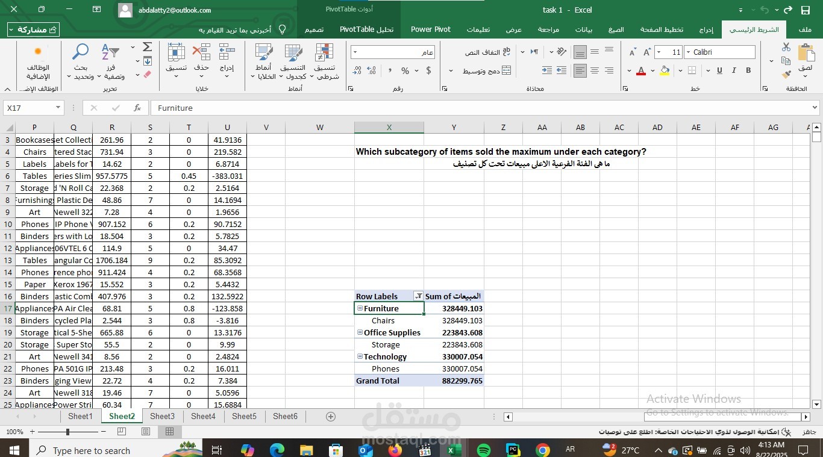This screenshot has height=457, width=823.
Task: Open the Calibri font name dropdown
Action: point(687,52)
